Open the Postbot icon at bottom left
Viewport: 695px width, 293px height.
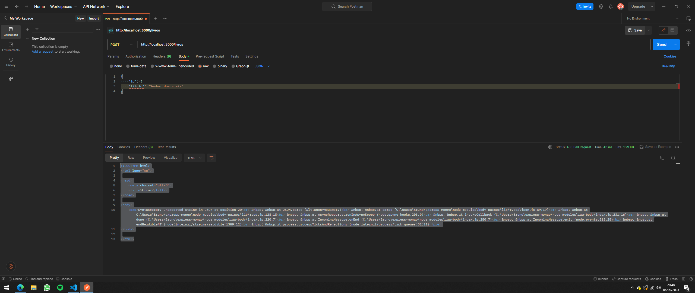click(x=11, y=266)
